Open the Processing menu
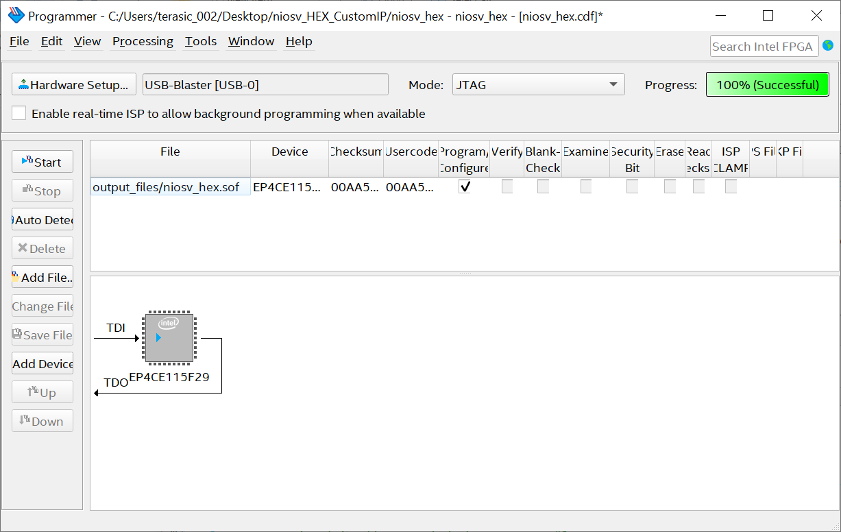The image size is (841, 532). click(143, 41)
